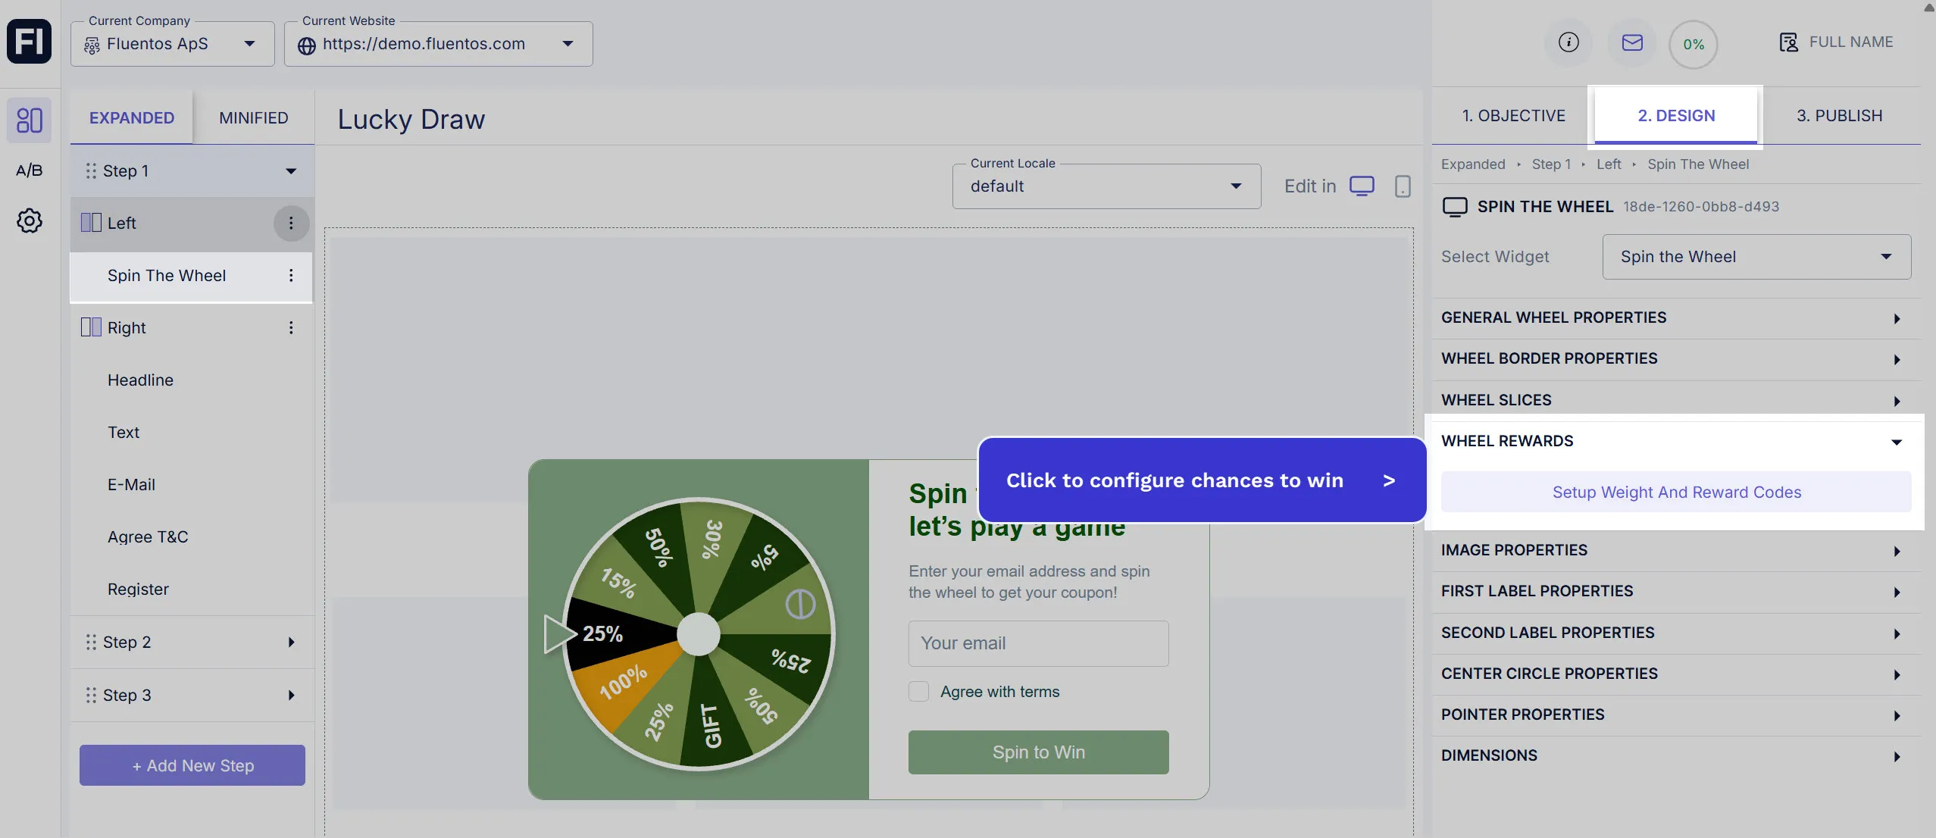Viewport: 1936px width, 838px height.
Task: Click the 0% progress circle
Action: (x=1694, y=45)
